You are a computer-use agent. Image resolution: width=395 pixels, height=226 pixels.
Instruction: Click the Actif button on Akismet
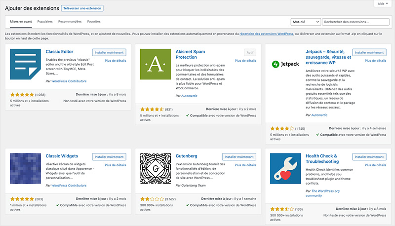coord(250,52)
